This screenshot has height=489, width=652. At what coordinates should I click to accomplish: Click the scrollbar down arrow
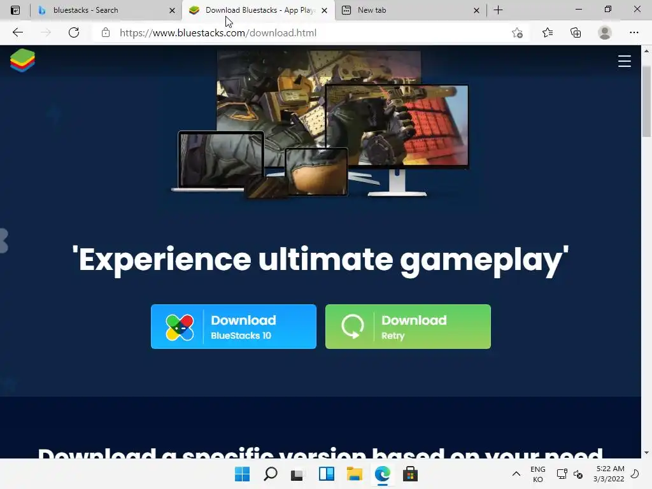(646, 453)
